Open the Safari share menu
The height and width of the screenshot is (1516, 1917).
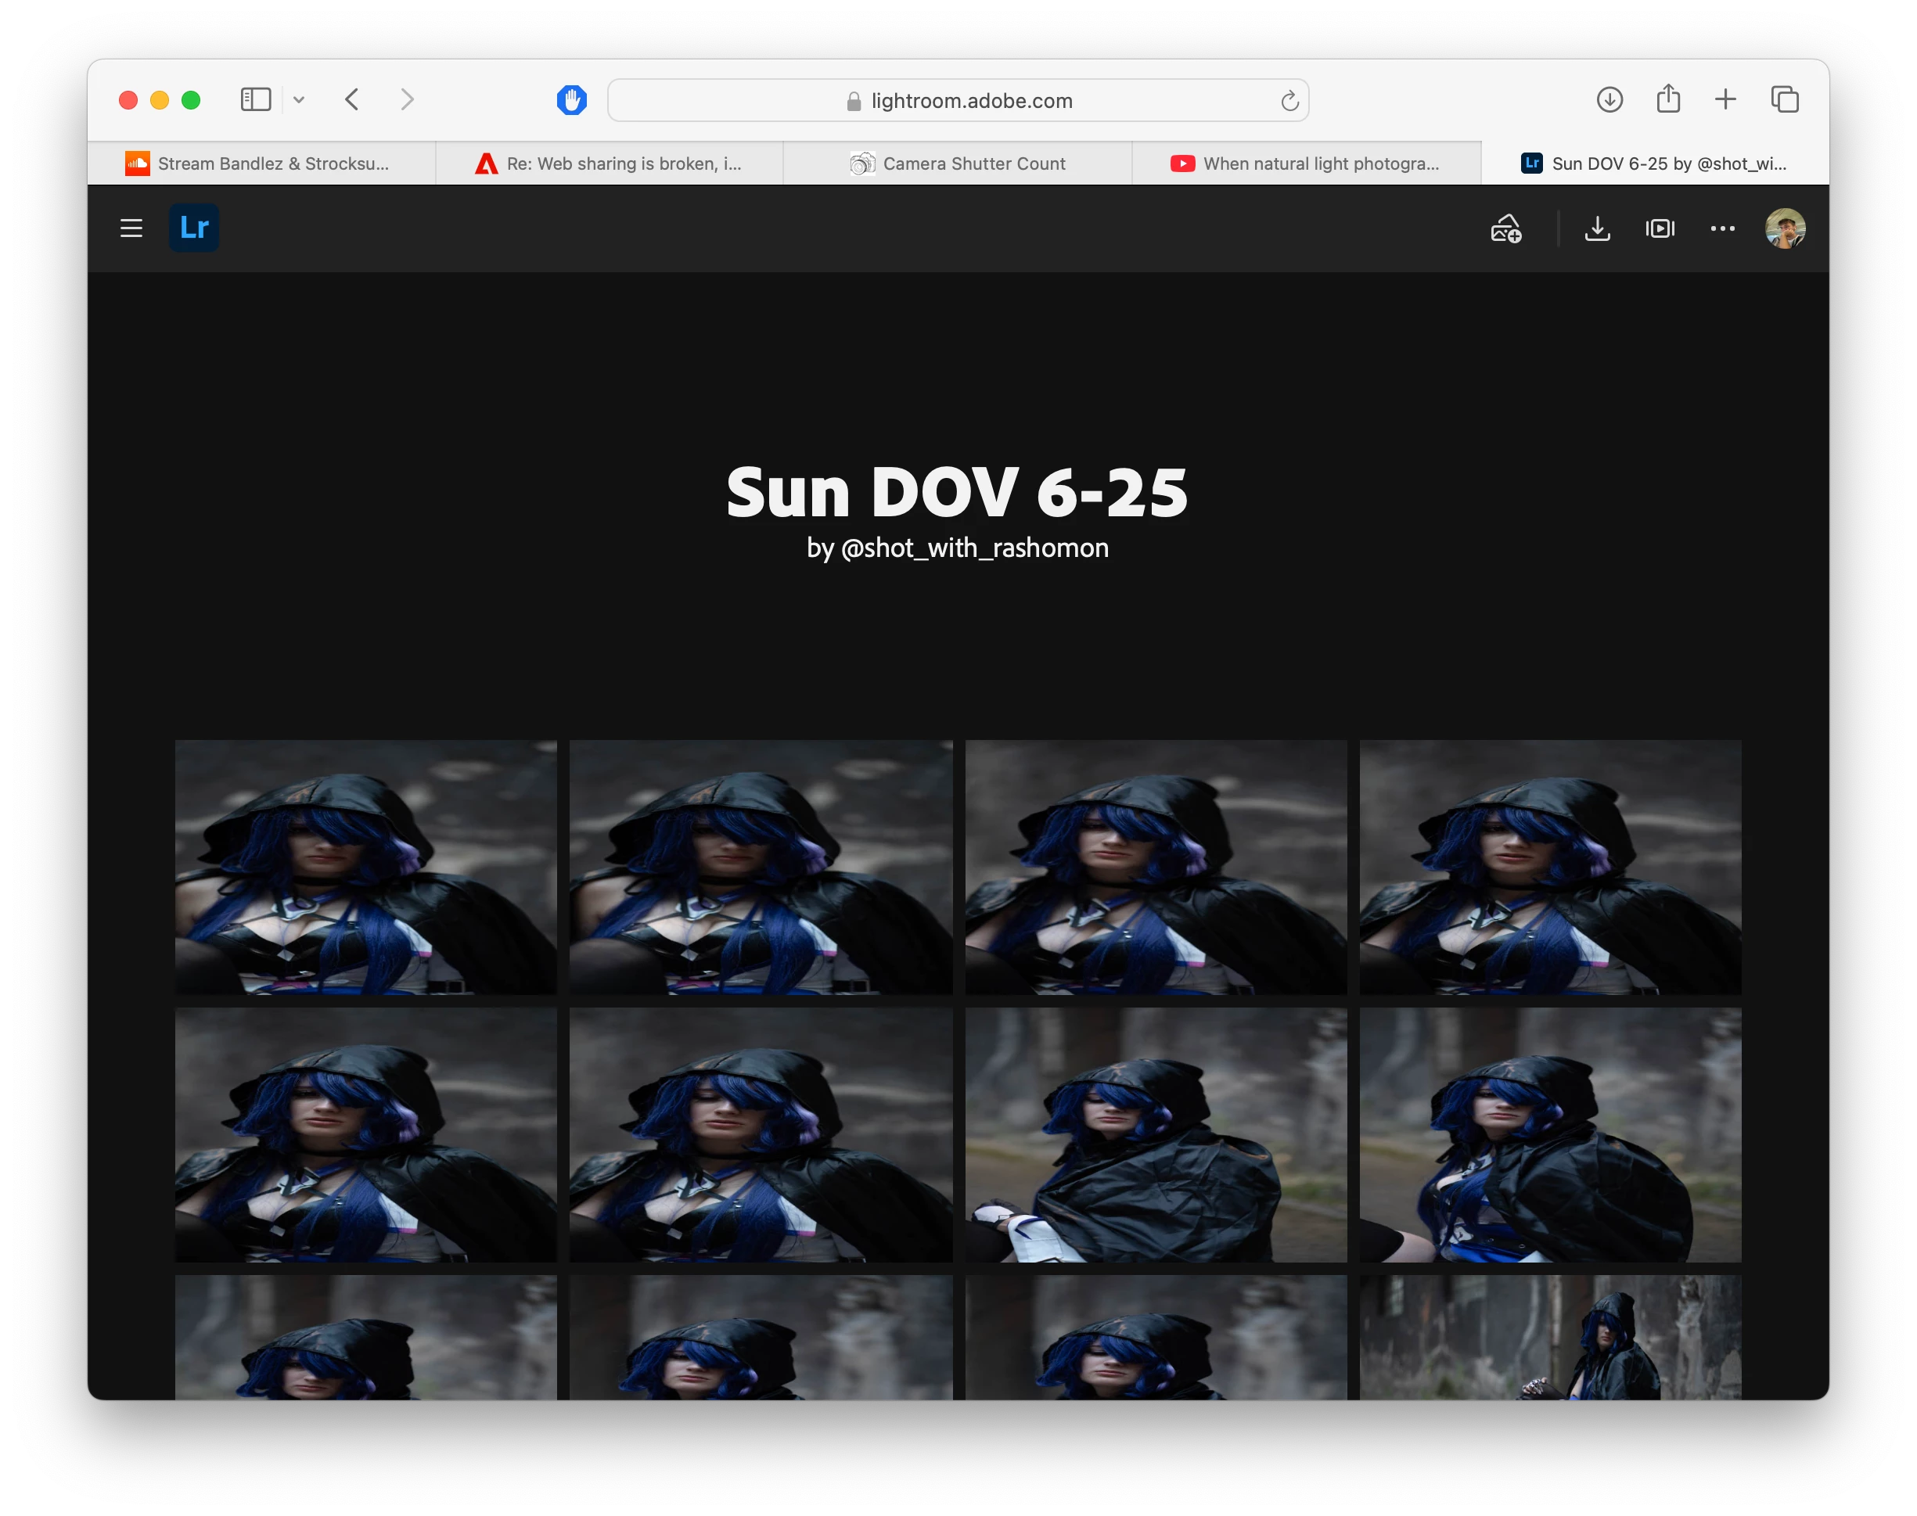(1667, 99)
